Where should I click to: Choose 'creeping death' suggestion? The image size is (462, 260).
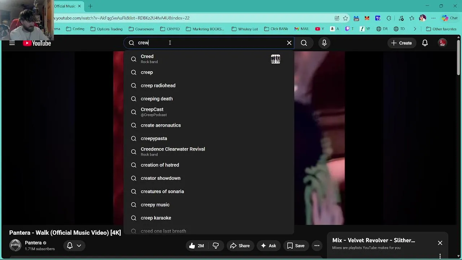(x=209, y=99)
